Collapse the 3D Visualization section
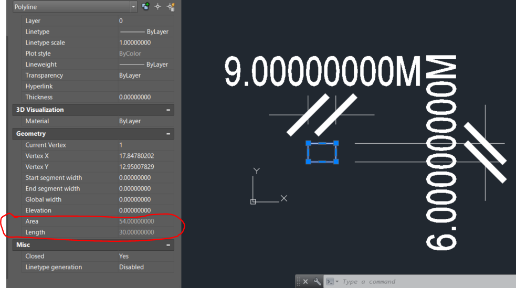The width and height of the screenshot is (516, 288). tap(168, 110)
